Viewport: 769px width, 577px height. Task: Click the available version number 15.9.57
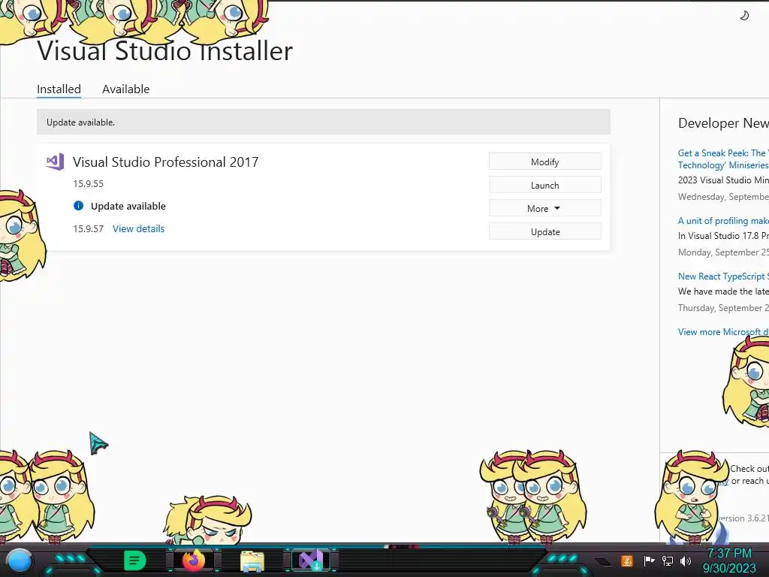(89, 228)
